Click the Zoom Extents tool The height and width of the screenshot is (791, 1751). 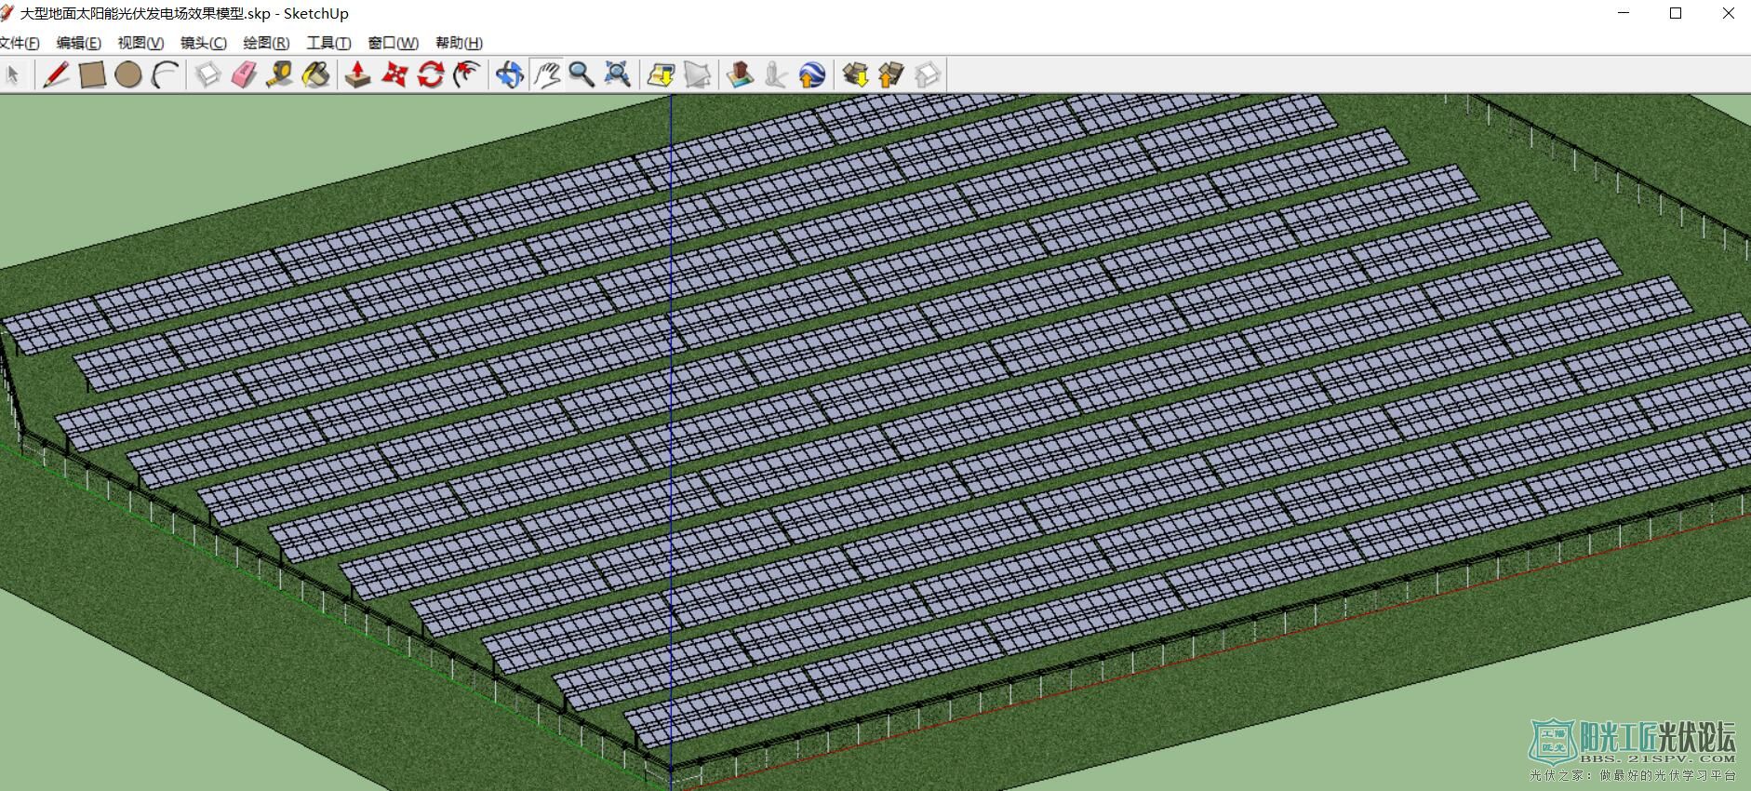click(618, 74)
